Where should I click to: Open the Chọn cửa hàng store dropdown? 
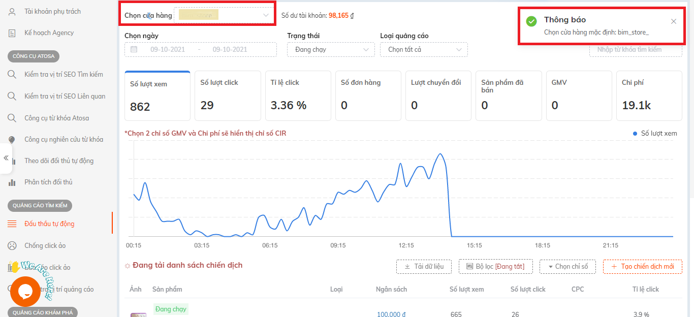pos(224,15)
